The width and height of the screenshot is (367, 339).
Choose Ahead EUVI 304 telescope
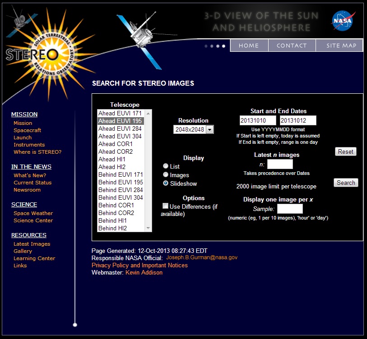pos(120,136)
